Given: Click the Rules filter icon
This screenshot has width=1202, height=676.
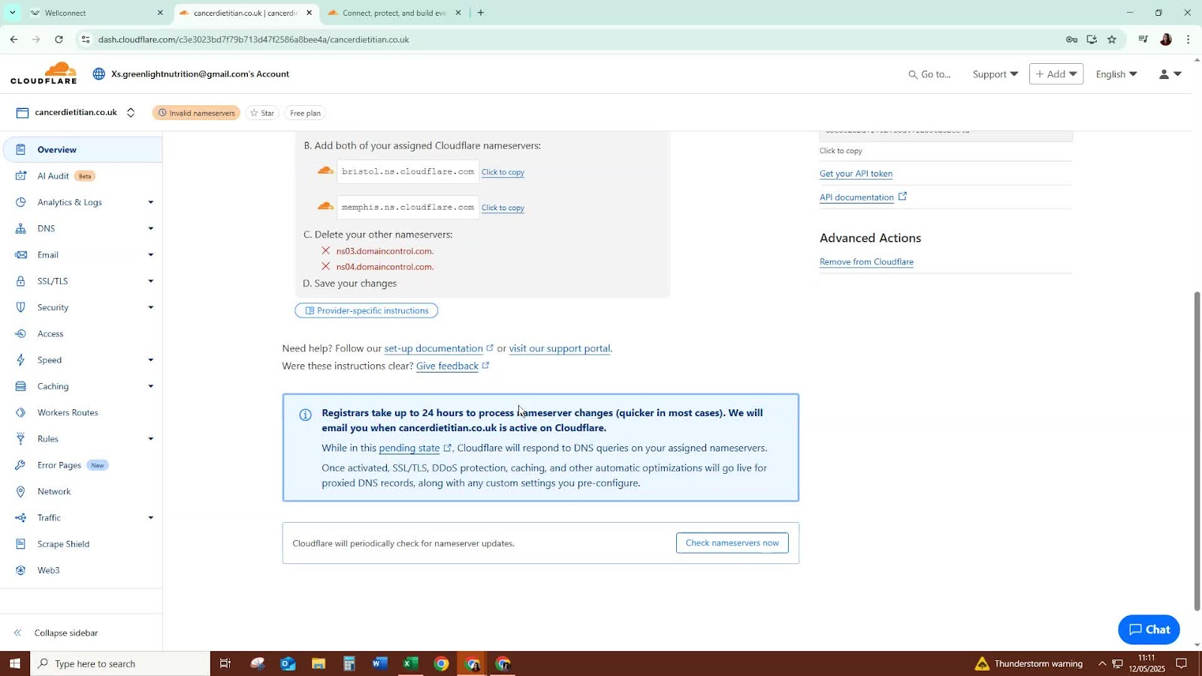Looking at the screenshot, I should point(21,439).
